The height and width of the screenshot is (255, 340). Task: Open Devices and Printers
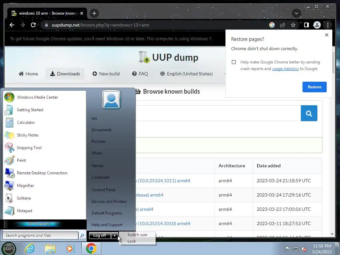[109, 202]
